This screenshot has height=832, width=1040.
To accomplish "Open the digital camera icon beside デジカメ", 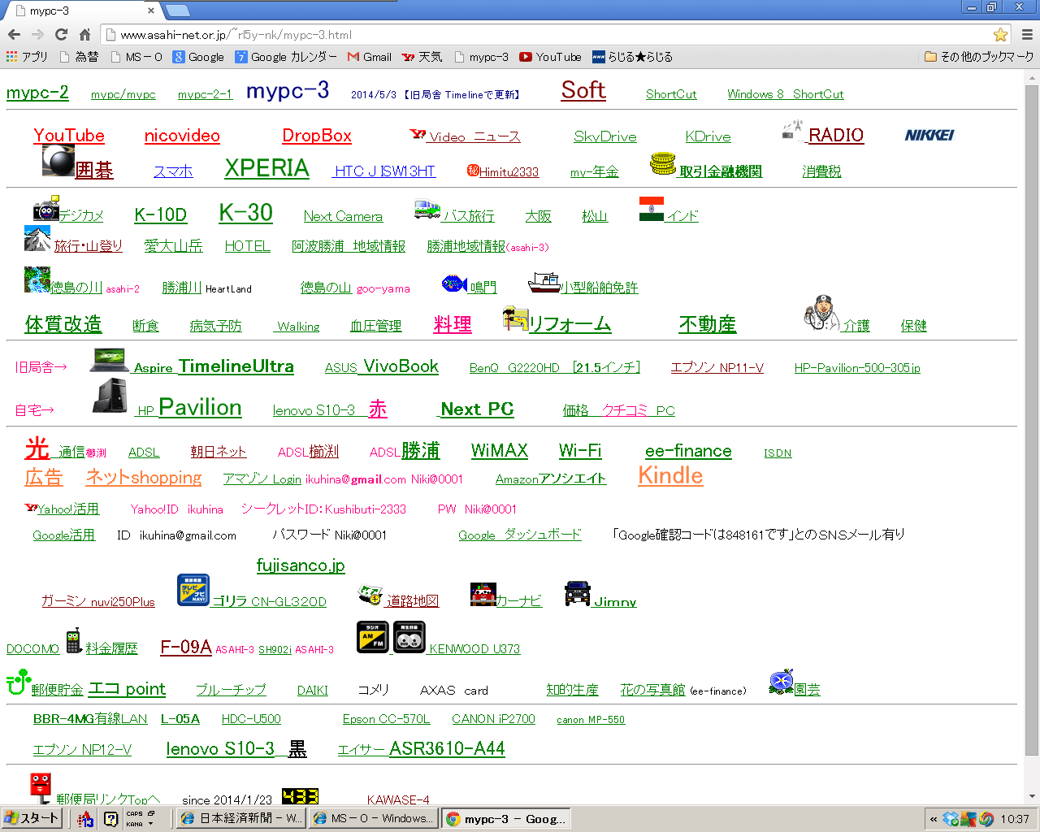I will pos(46,209).
